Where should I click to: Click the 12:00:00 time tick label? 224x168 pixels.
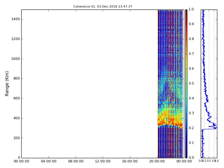pos(103,161)
